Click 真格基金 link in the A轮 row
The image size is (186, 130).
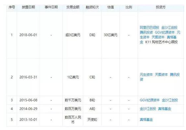(x=165, y=109)
